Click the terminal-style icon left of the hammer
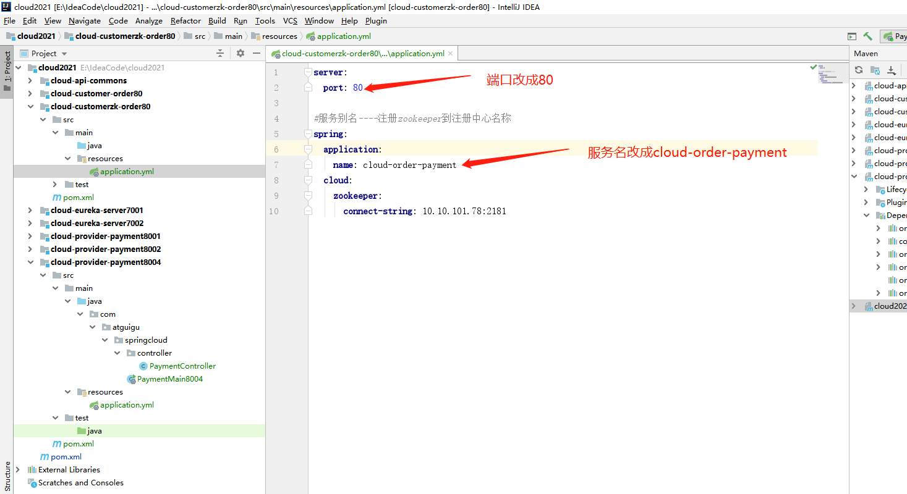Image resolution: width=907 pixels, height=494 pixels. 852,36
